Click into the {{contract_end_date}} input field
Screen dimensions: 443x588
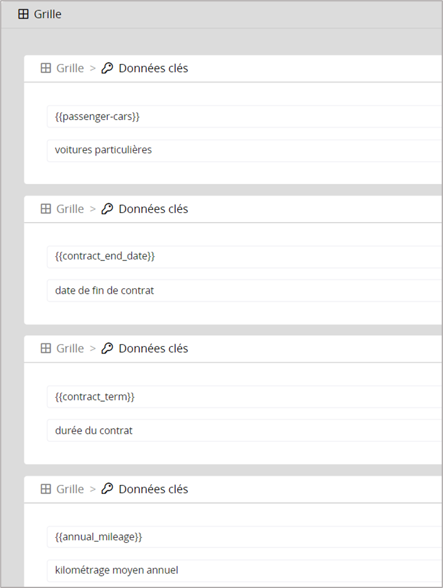click(241, 256)
